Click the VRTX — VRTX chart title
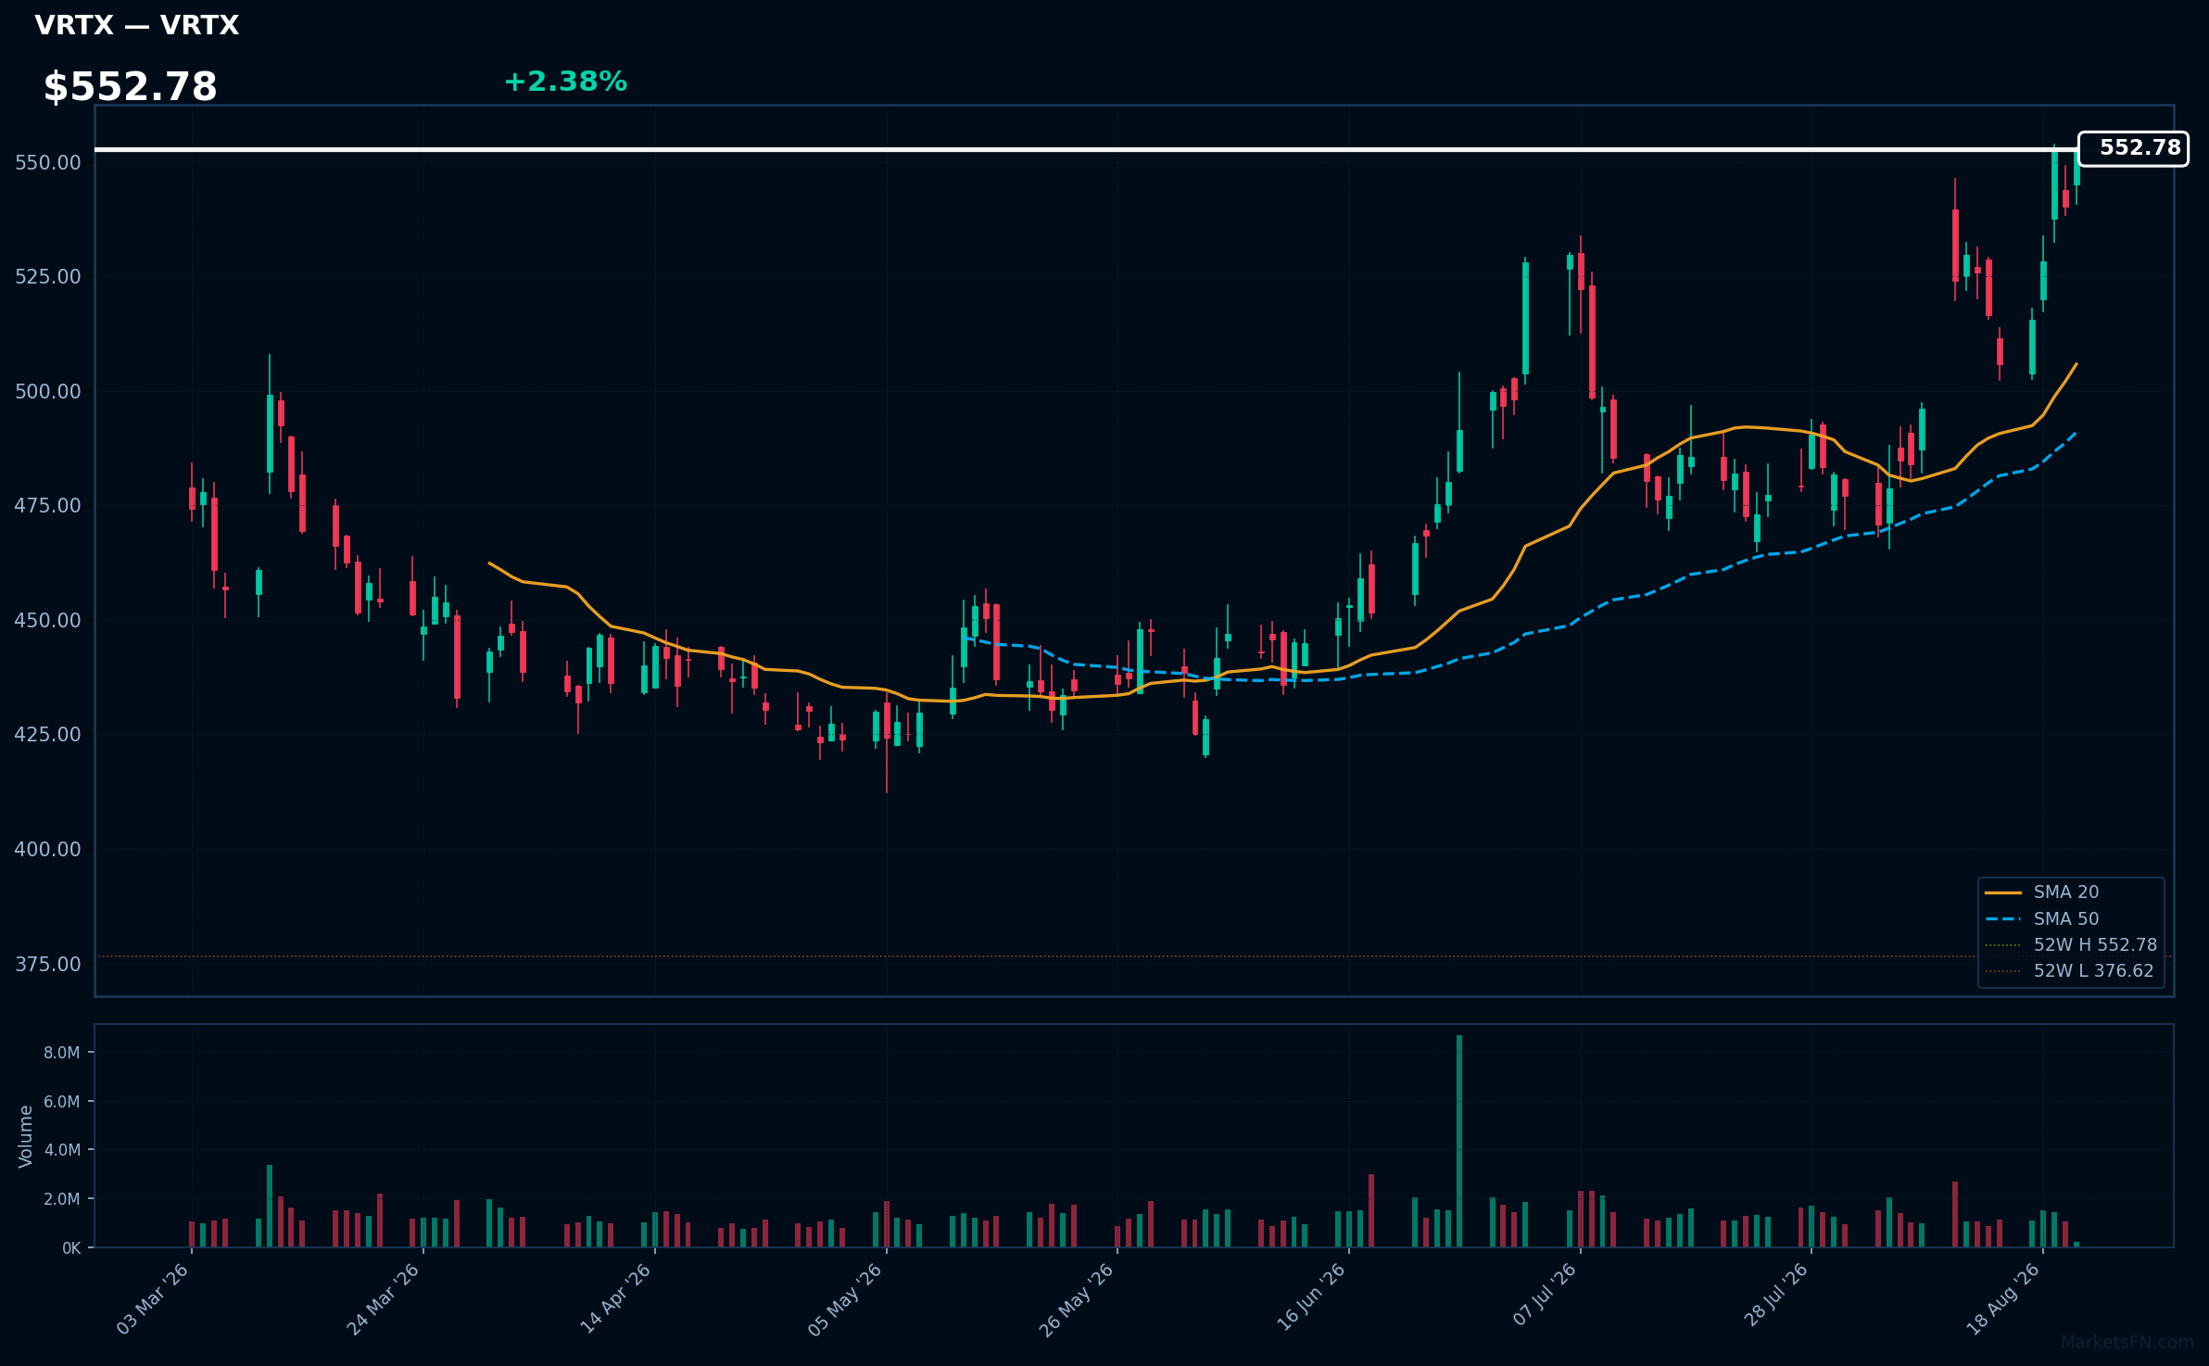The height and width of the screenshot is (1366, 2209). pyautogui.click(x=137, y=25)
